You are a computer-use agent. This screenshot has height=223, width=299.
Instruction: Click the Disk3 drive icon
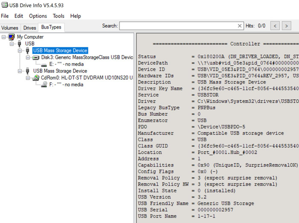tap(36, 57)
